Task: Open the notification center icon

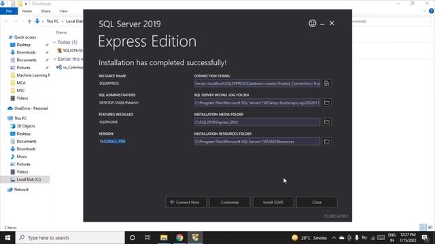Action: click(425, 238)
